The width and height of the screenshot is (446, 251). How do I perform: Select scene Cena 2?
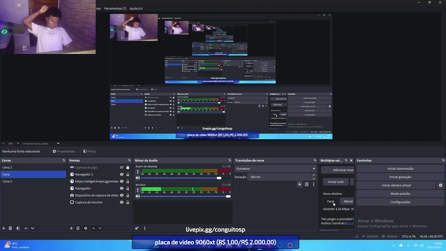pos(33,167)
